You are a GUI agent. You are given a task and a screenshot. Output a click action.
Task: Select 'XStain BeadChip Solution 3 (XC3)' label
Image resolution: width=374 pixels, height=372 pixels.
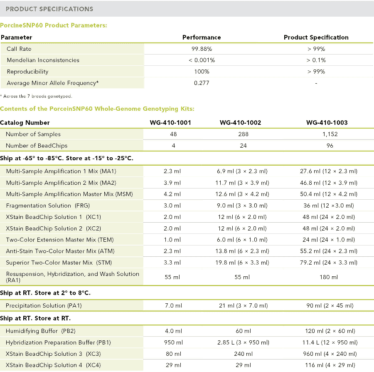point(53,354)
